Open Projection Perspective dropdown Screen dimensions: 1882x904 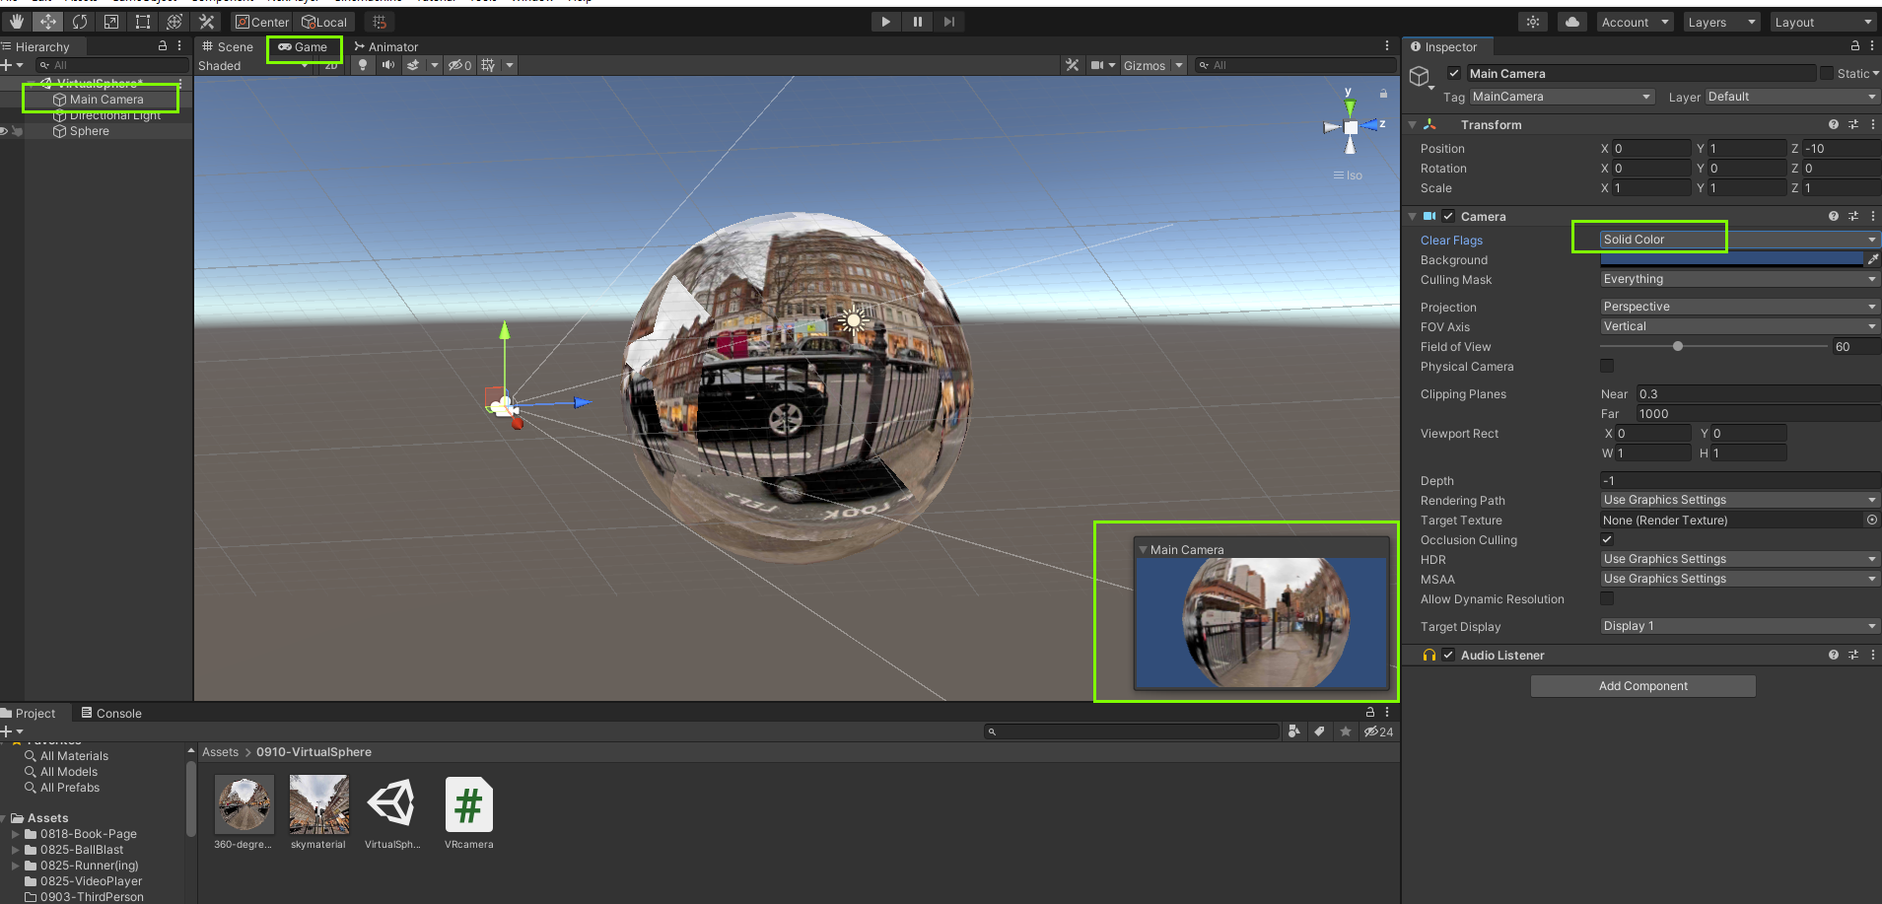pyautogui.click(x=1740, y=308)
